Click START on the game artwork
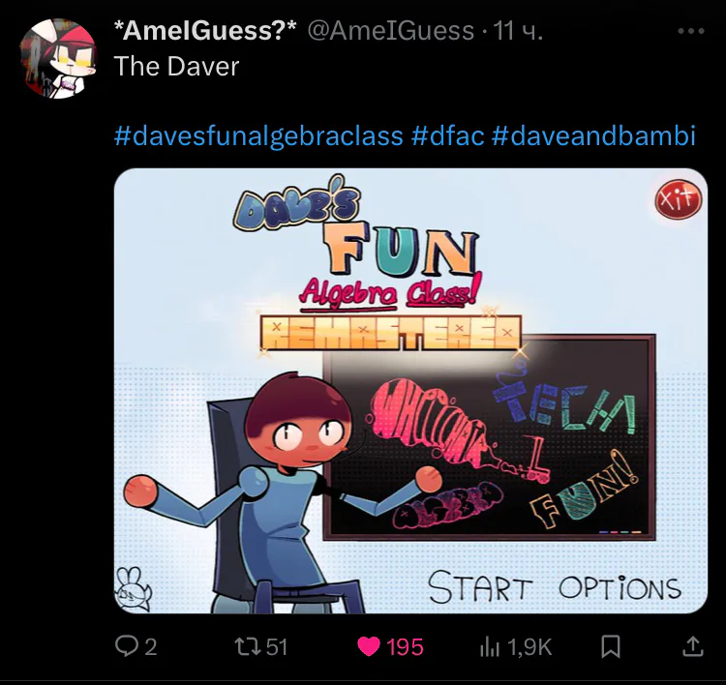 (479, 587)
